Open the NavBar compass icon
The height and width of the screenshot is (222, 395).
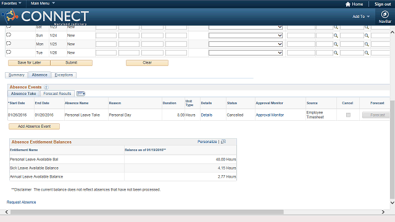(385, 14)
